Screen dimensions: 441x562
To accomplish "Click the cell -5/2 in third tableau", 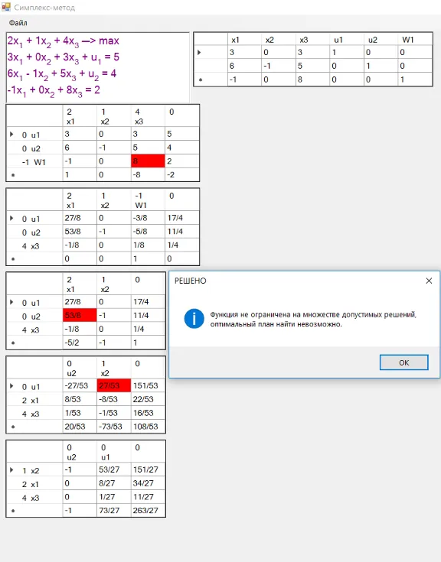I will point(80,343).
